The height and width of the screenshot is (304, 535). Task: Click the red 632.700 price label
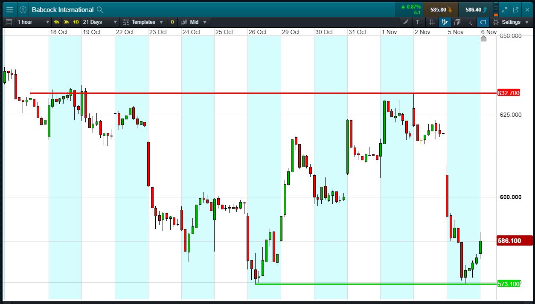point(509,93)
